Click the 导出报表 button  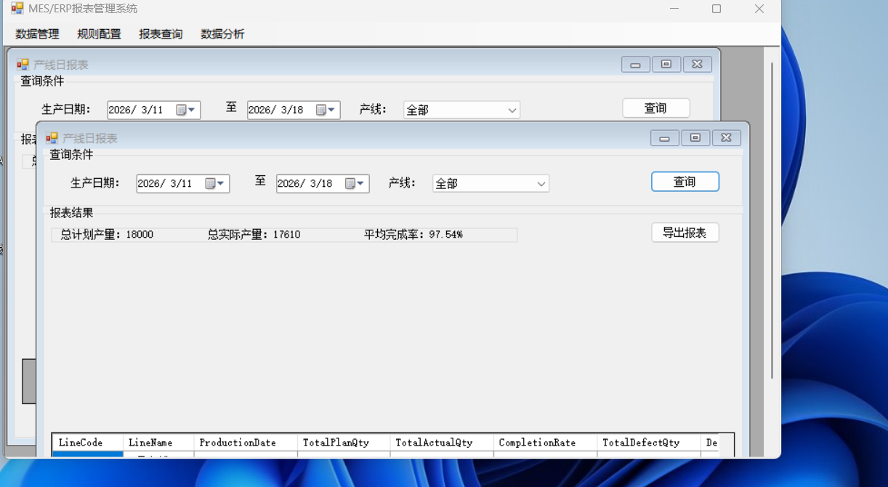[685, 233]
